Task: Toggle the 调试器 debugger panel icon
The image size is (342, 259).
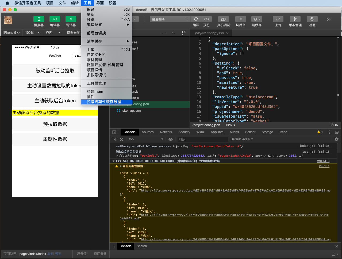Action: pos(71,19)
